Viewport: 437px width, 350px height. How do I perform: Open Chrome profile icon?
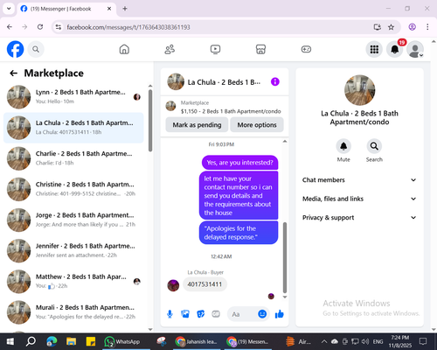point(412,27)
